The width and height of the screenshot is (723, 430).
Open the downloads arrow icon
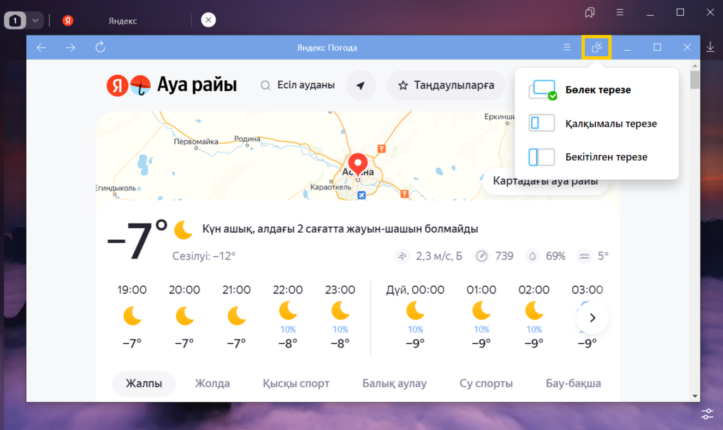point(710,48)
